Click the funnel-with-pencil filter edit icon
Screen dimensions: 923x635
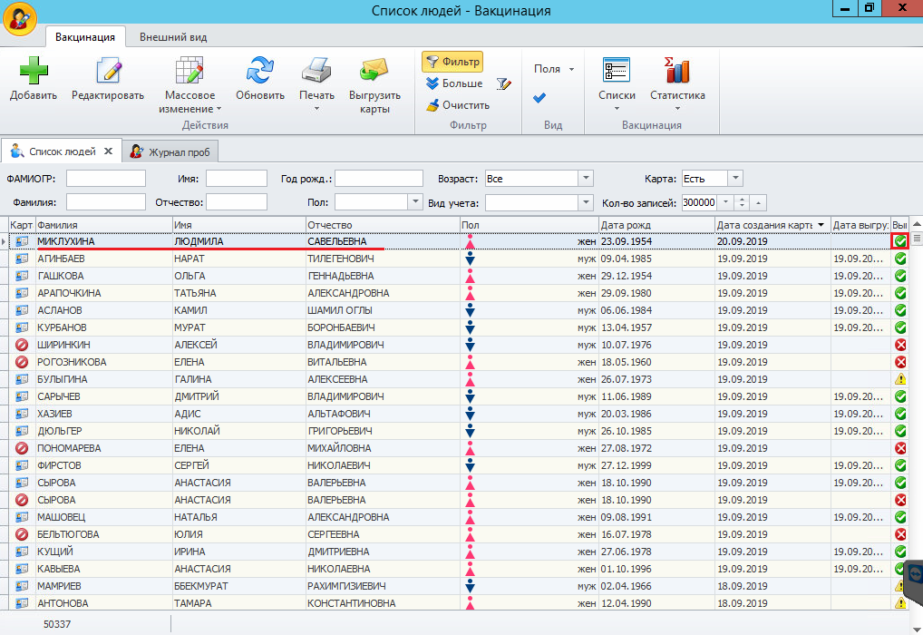504,83
